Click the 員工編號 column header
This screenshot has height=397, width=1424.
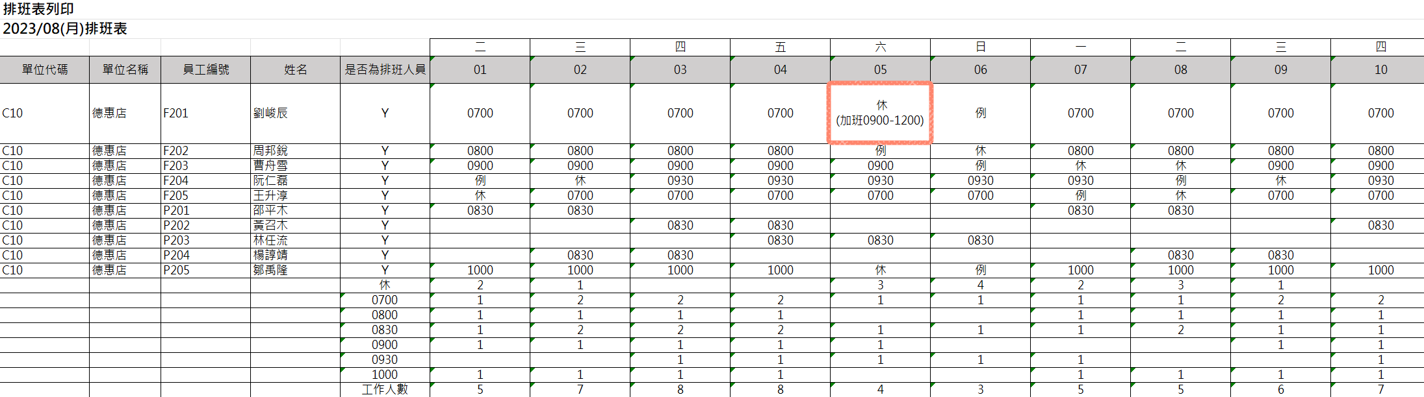pyautogui.click(x=205, y=69)
